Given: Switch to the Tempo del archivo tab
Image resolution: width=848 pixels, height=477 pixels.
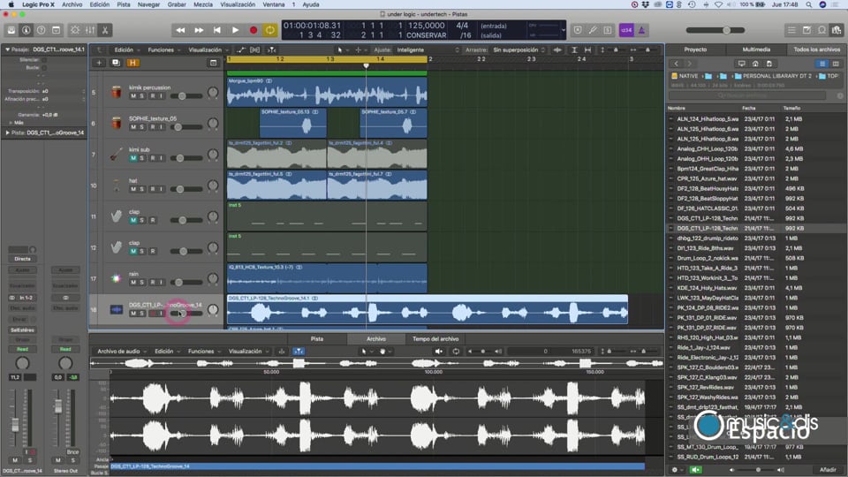Looking at the screenshot, I should click(435, 339).
